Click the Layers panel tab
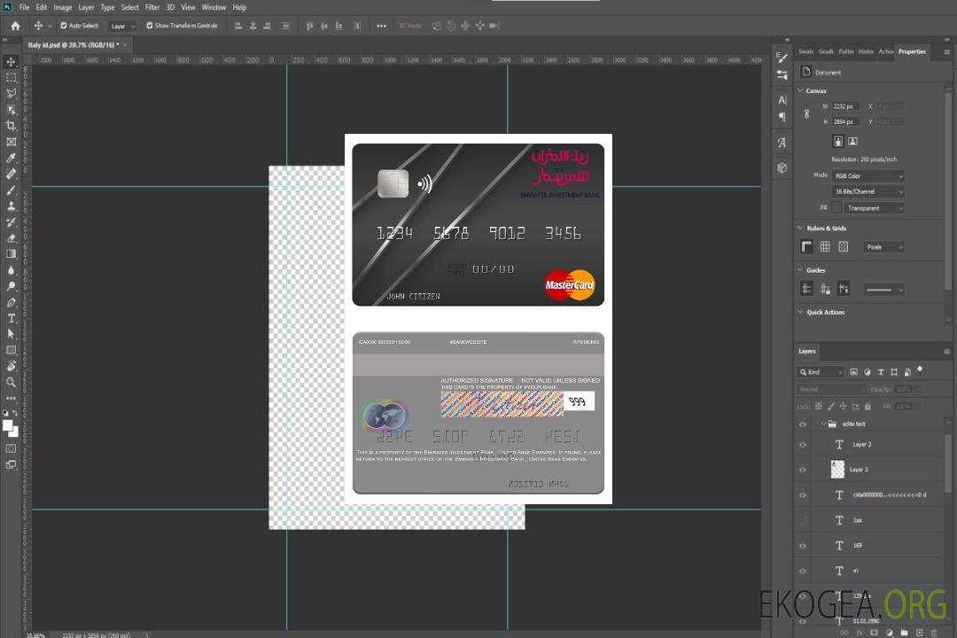Screen dimensions: 957x638 (807, 351)
